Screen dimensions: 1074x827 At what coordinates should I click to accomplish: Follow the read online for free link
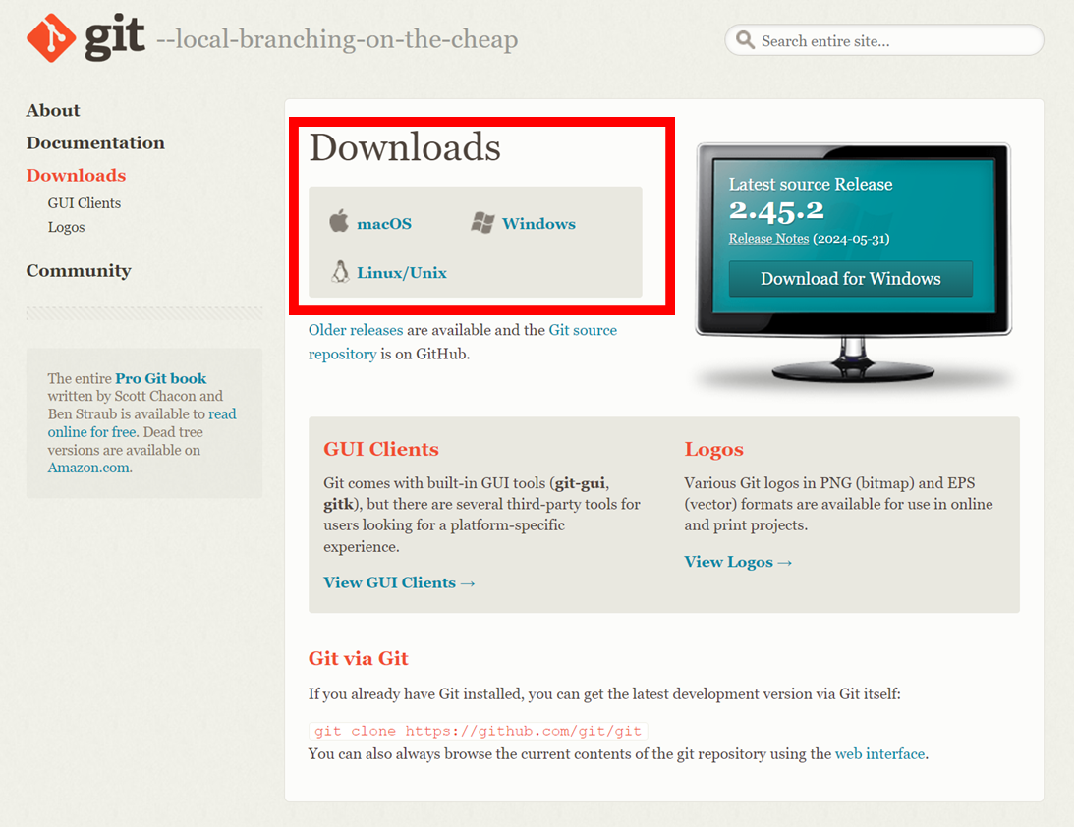[141, 423]
